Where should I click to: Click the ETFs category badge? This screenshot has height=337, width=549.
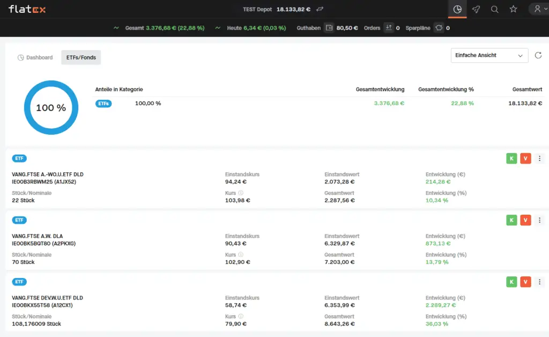point(103,104)
